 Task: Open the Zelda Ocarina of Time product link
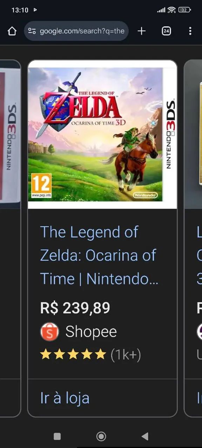tap(98, 255)
